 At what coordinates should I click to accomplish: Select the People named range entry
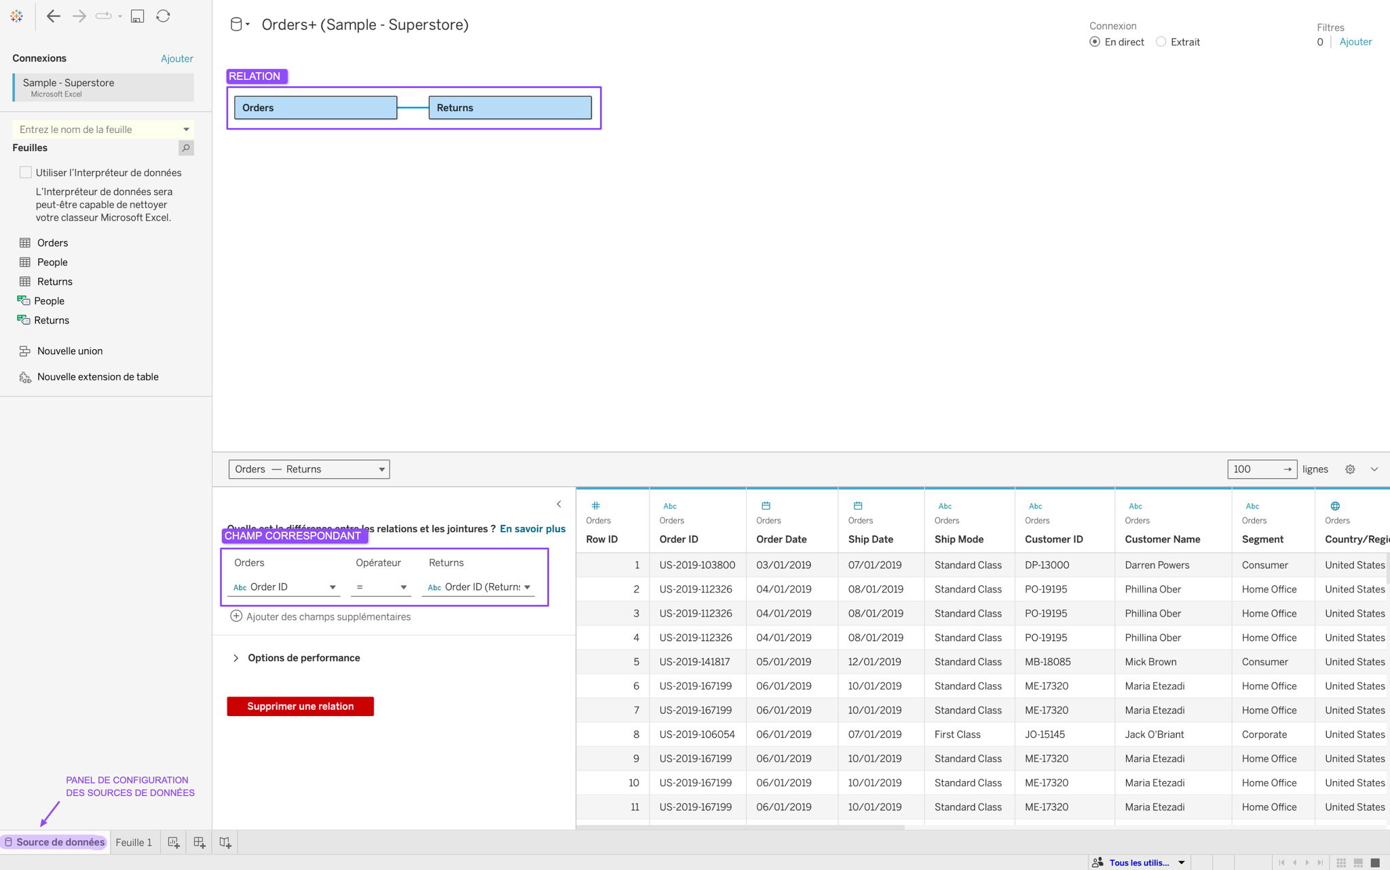(49, 301)
